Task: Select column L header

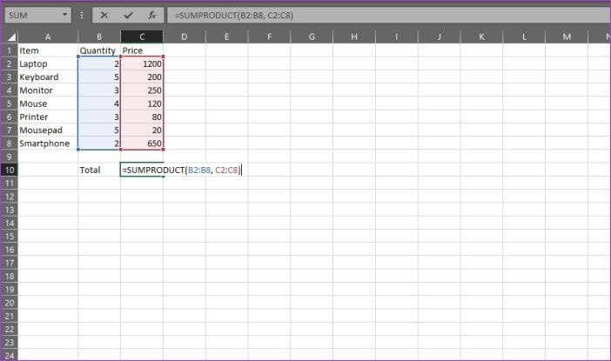Action: click(x=524, y=37)
